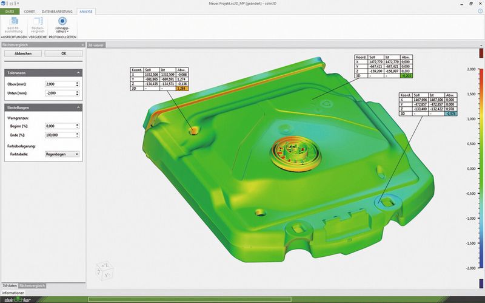Open the informationen panel tab
This screenshot has height=303, width=485.
(13, 293)
